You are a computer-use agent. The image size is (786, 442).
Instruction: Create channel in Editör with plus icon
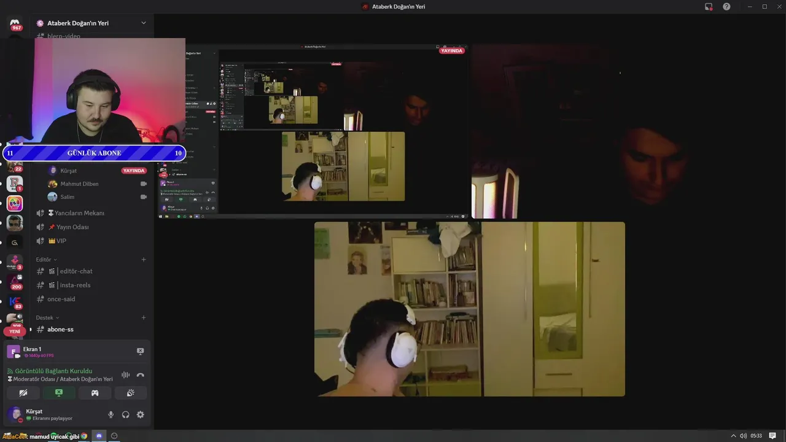click(x=144, y=260)
